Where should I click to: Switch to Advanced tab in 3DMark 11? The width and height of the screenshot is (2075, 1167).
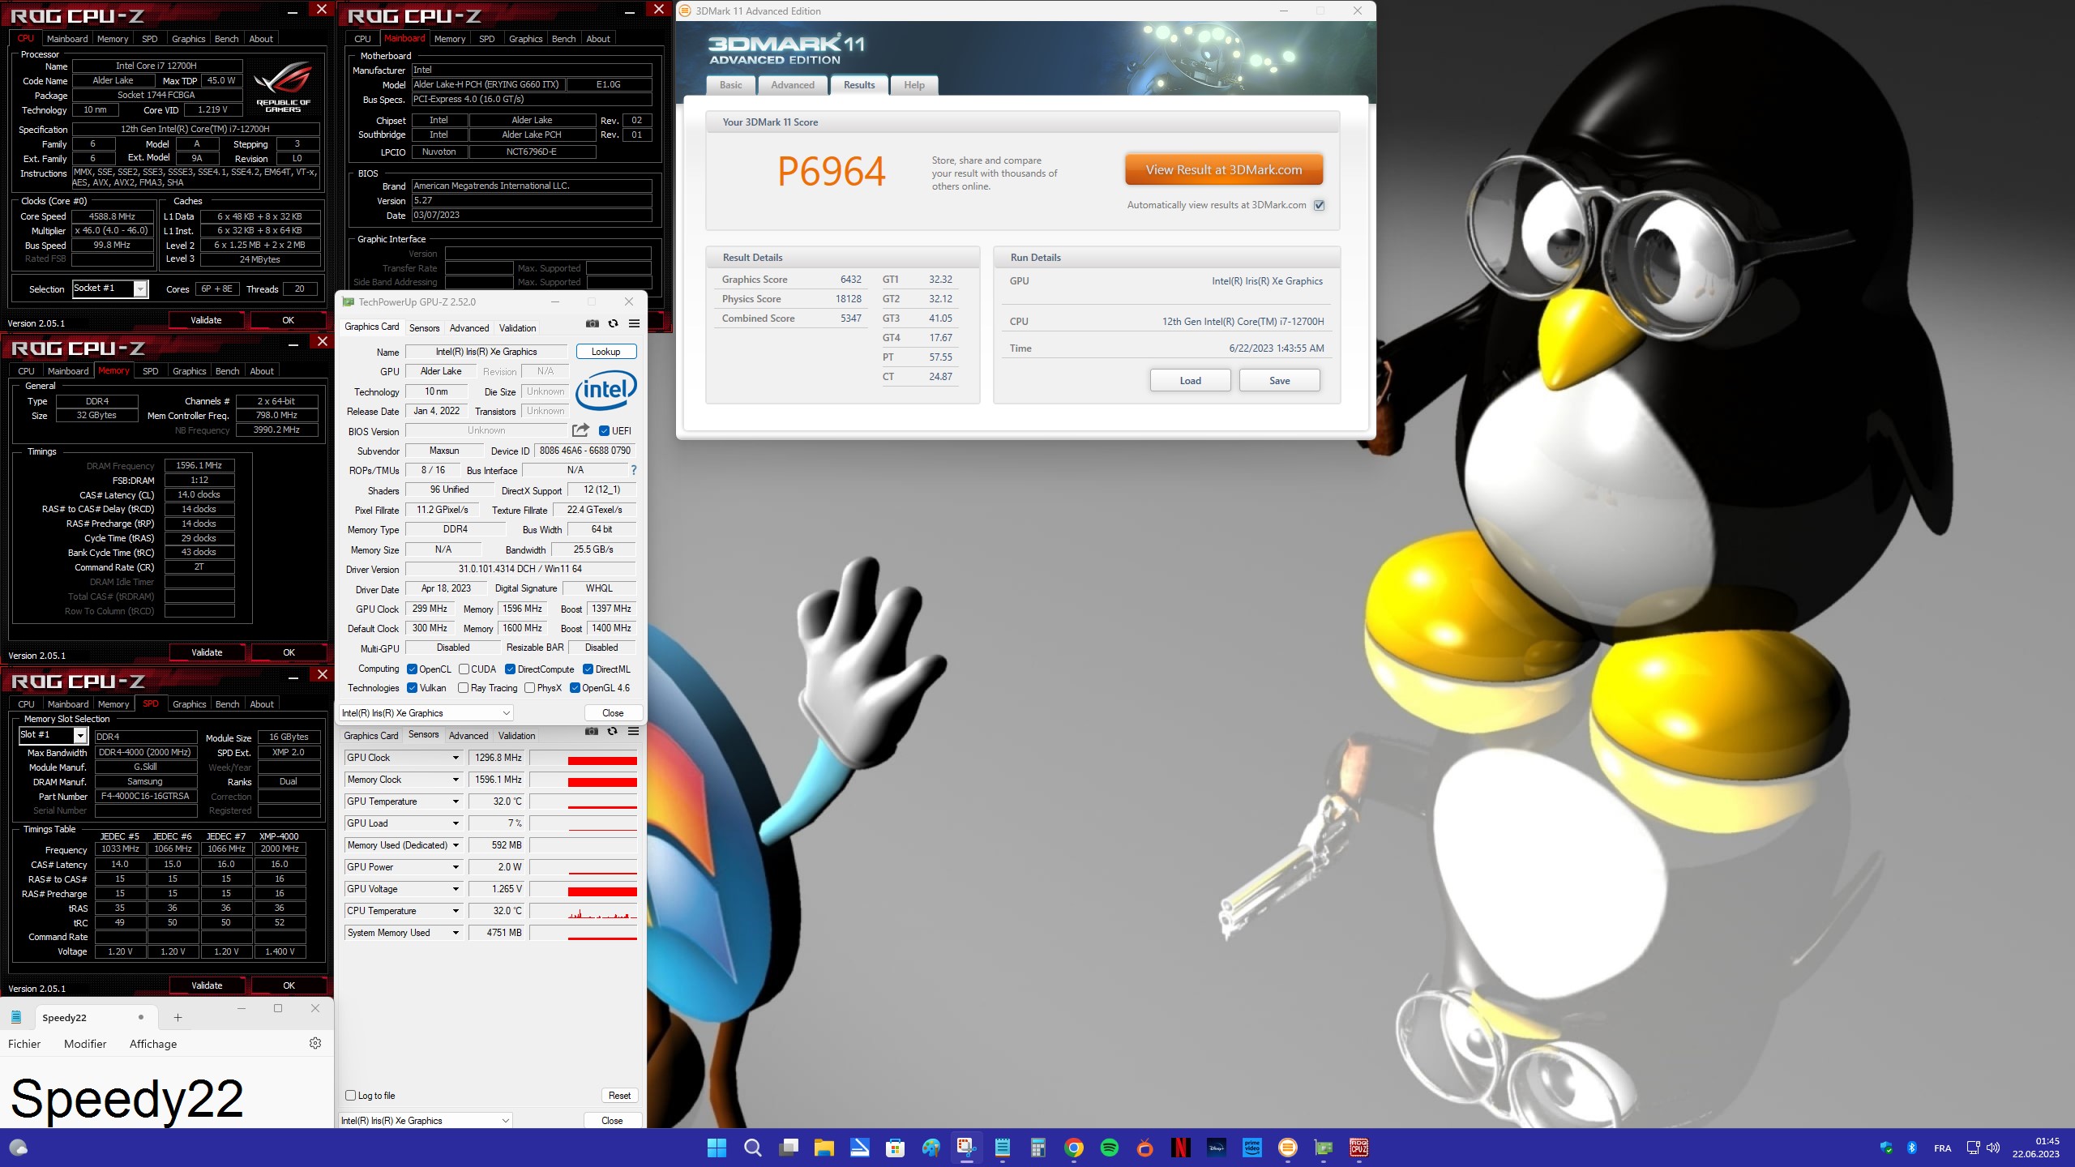pos(793,85)
